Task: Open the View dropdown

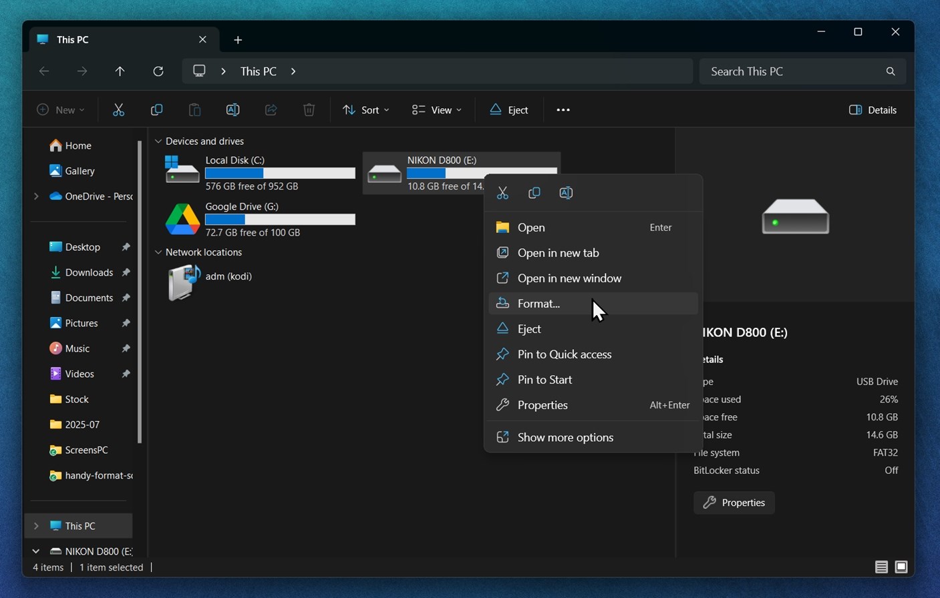Action: coord(437,110)
